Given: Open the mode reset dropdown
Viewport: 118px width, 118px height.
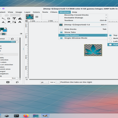Looking at the screenshot, I should (14, 39).
